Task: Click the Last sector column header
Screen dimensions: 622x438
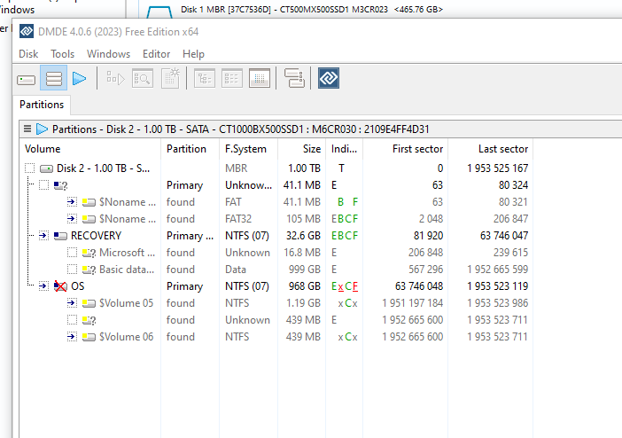Action: [490, 149]
